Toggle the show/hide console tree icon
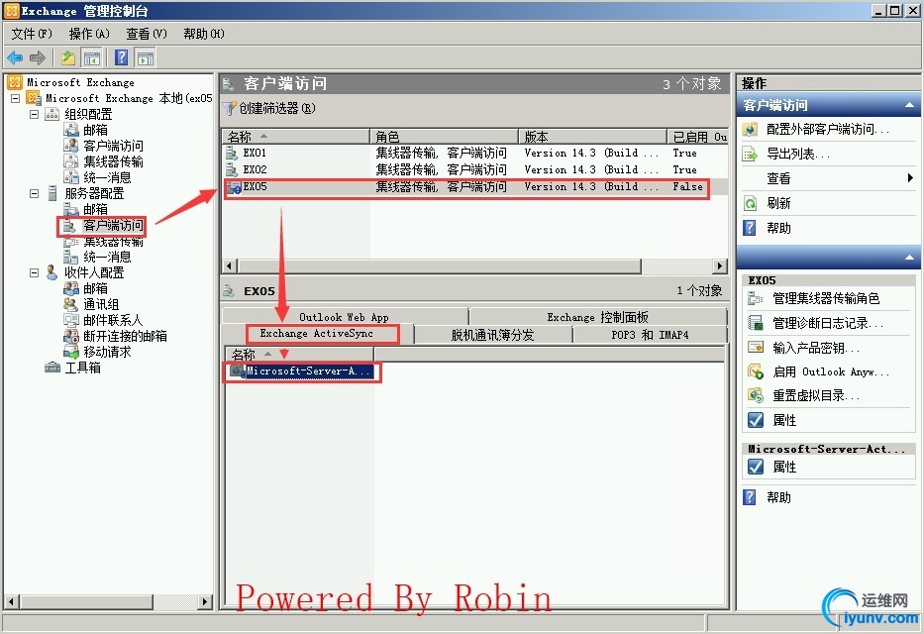This screenshot has width=924, height=634. pos(92,57)
